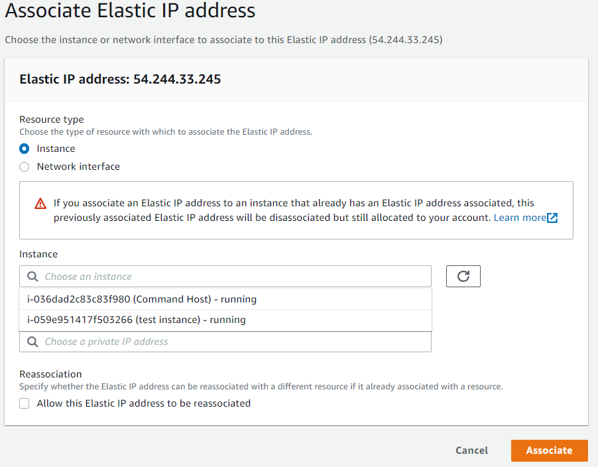Click the external link icon next to Learn more
The height and width of the screenshot is (467, 598).
(553, 217)
